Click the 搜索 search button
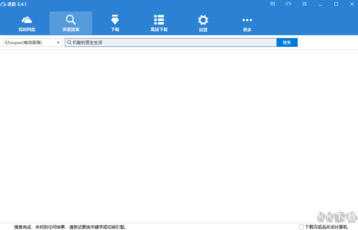358x230 pixels. [287, 42]
